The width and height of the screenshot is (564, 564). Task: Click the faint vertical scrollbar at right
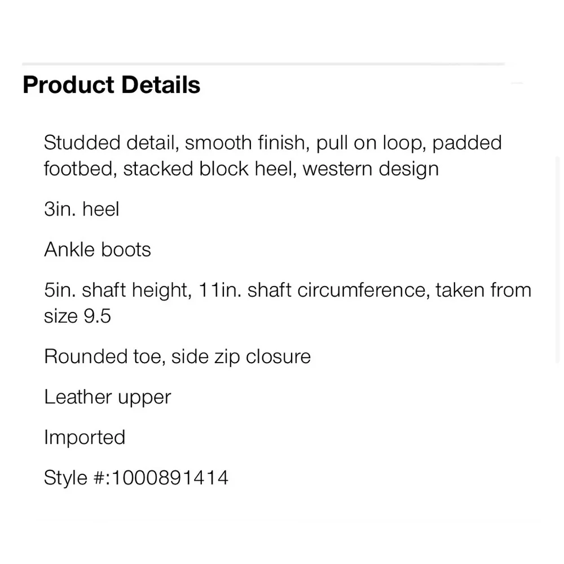pos(557,261)
